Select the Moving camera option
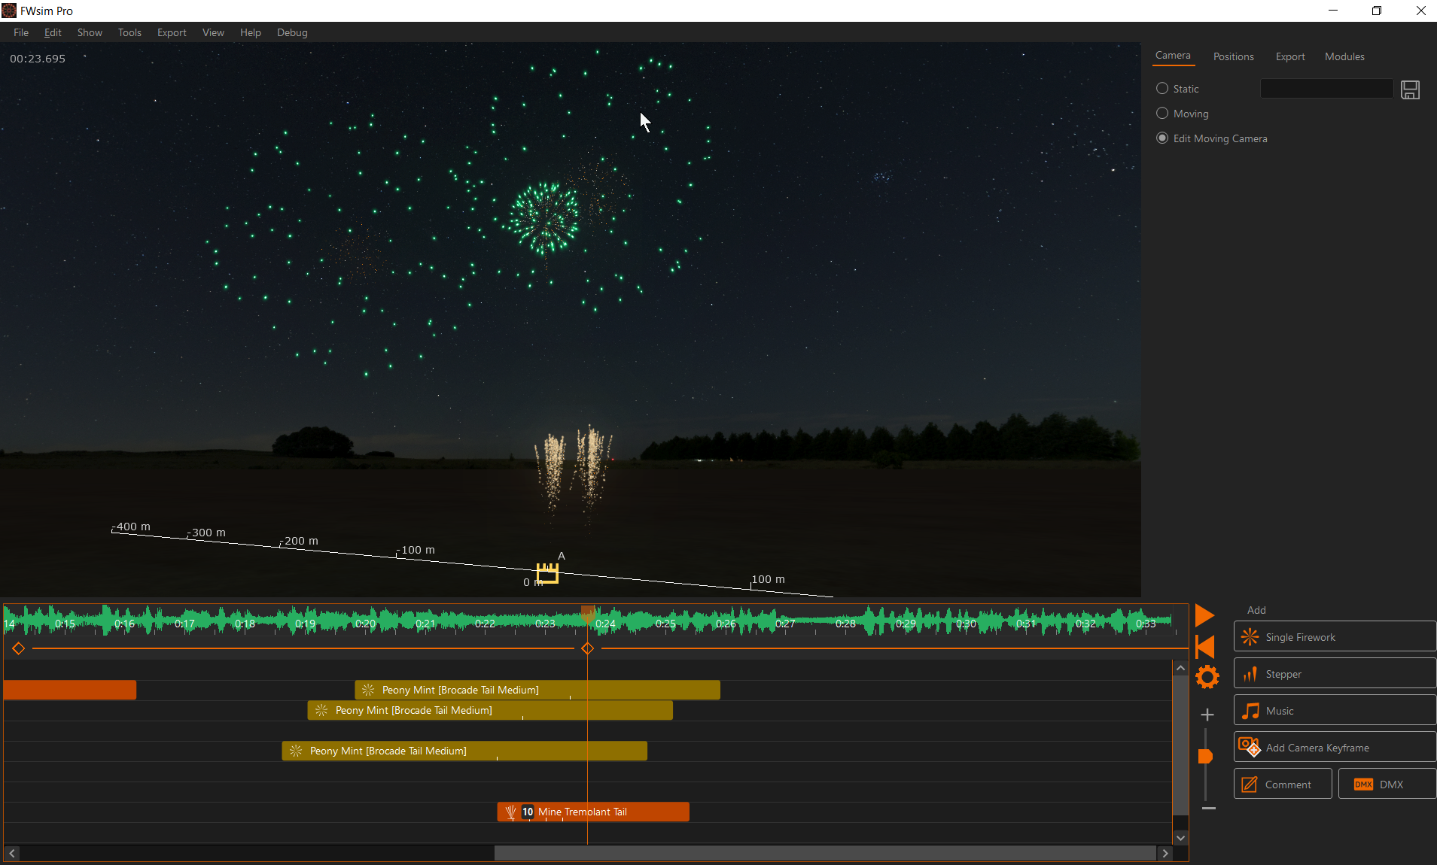This screenshot has width=1437, height=865. pos(1162,114)
